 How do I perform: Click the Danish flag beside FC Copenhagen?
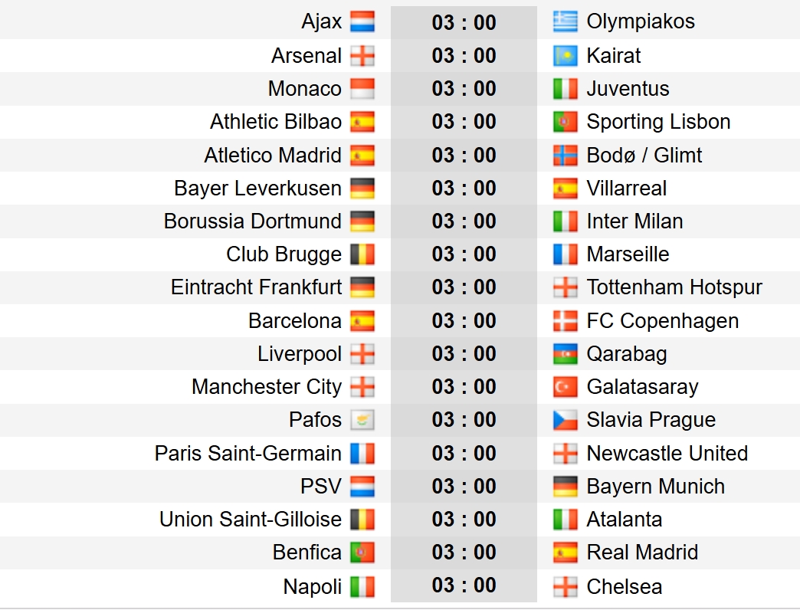click(x=566, y=321)
